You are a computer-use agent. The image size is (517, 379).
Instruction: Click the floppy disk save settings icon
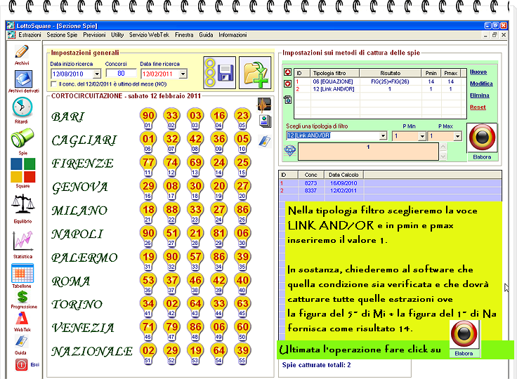220,72
